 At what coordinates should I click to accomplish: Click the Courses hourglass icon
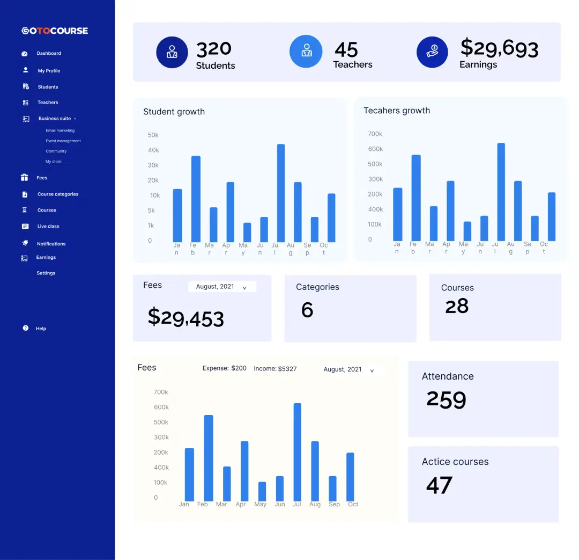25,210
